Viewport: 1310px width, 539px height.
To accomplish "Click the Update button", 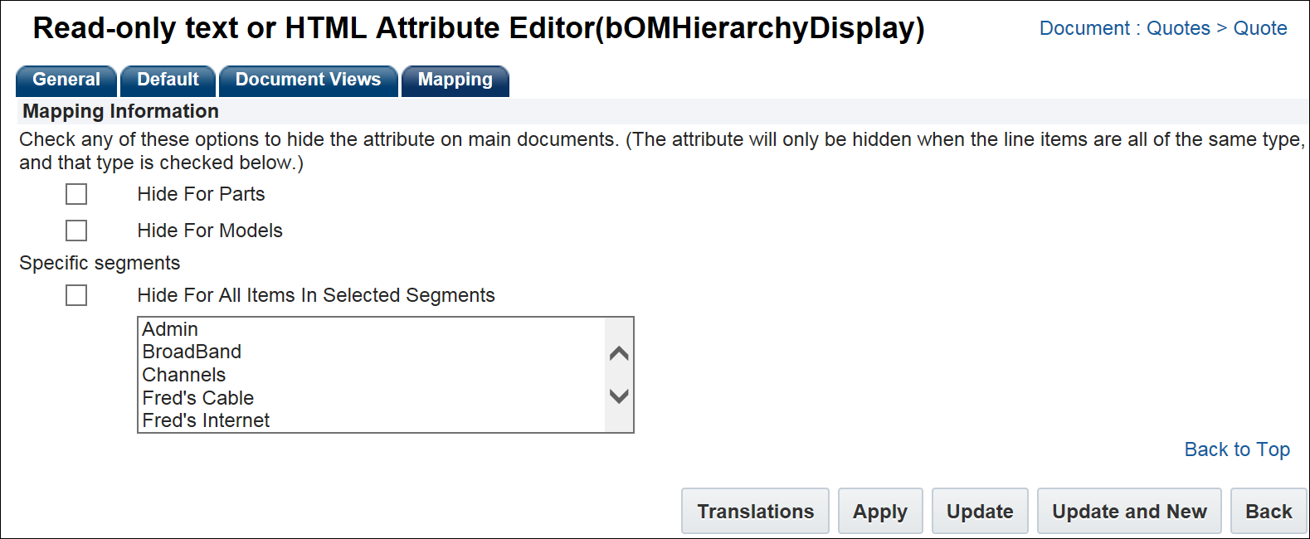I will [979, 512].
